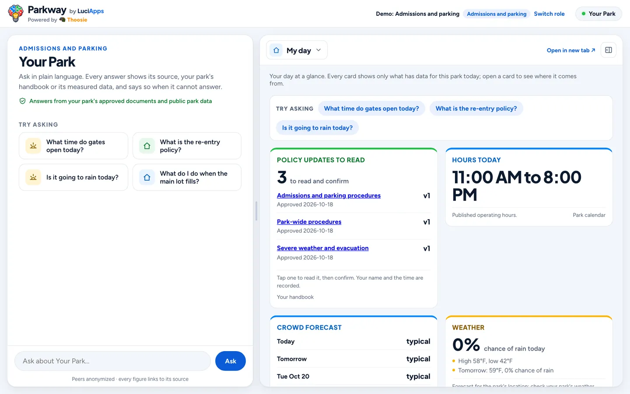Open the Admissions and parking procedures link

pyautogui.click(x=329, y=196)
